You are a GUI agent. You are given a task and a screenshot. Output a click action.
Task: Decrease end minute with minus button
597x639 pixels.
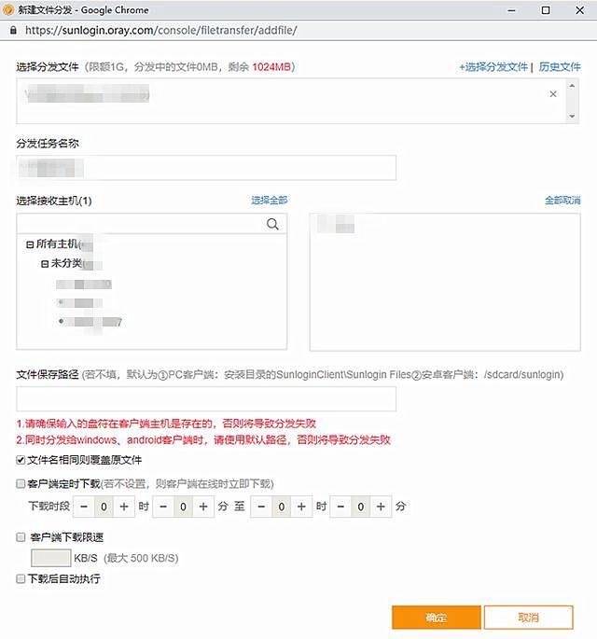340,507
